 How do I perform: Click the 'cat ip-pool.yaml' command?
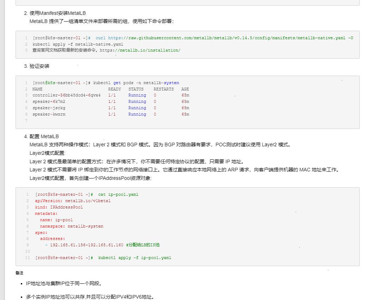click(118, 195)
